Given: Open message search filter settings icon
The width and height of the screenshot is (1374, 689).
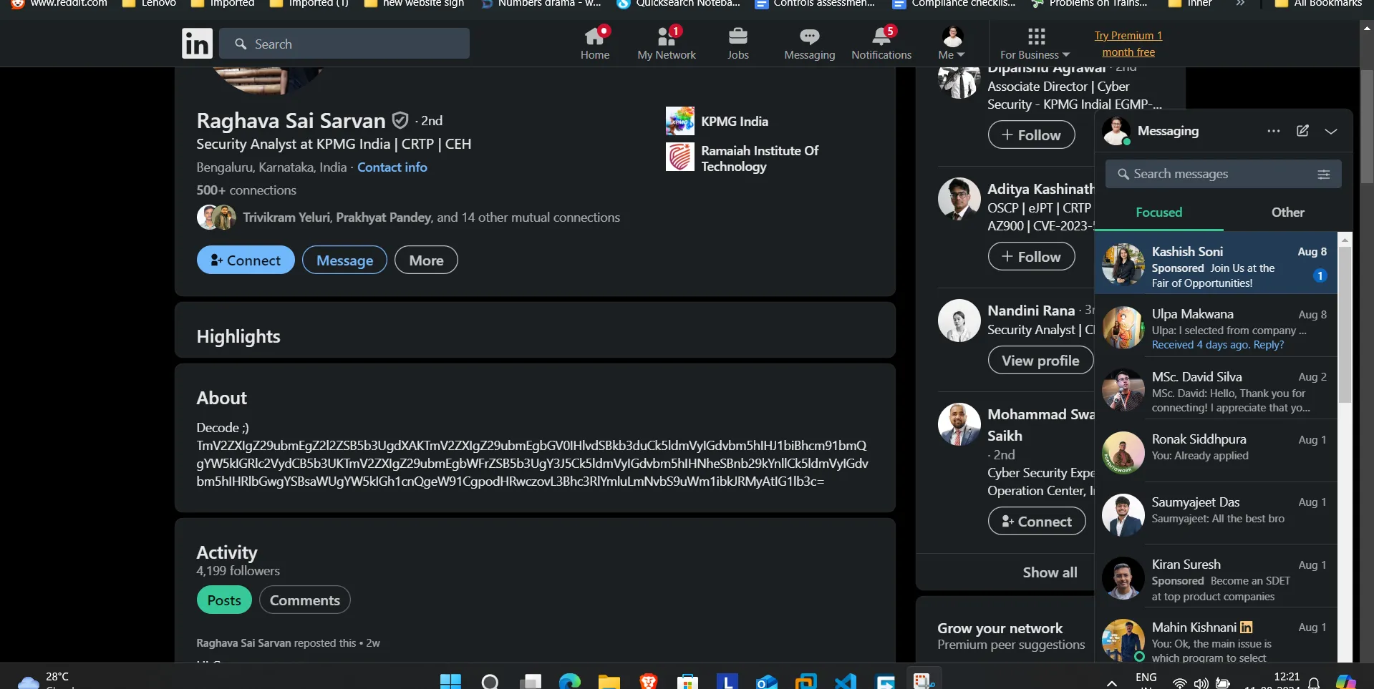Looking at the screenshot, I should pyautogui.click(x=1323, y=175).
